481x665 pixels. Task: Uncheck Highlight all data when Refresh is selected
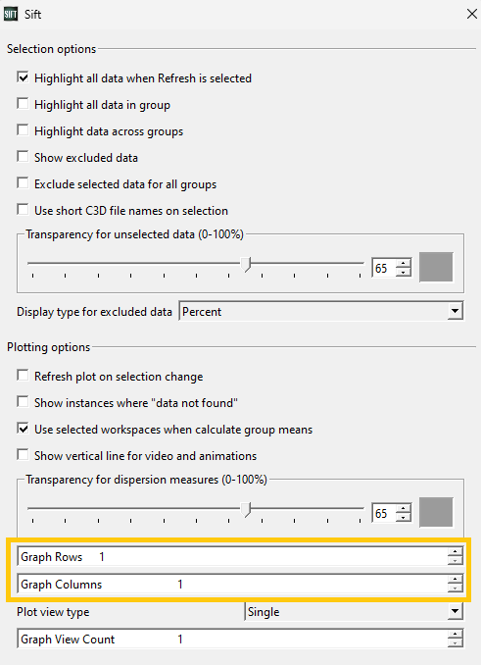(x=23, y=77)
